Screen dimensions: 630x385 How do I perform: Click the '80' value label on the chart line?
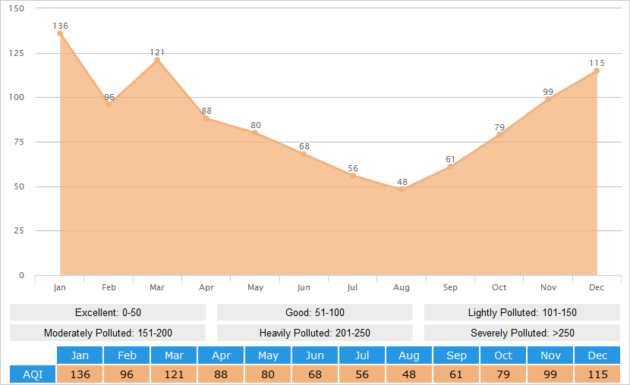256,125
